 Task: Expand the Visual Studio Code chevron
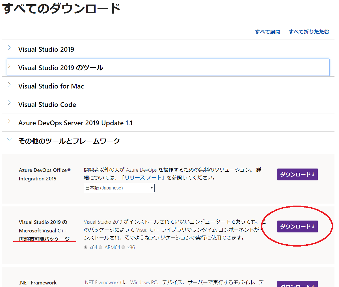click(x=9, y=103)
